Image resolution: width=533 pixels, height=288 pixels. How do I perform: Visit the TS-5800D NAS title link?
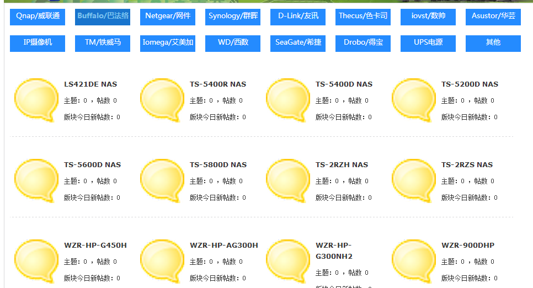click(218, 164)
